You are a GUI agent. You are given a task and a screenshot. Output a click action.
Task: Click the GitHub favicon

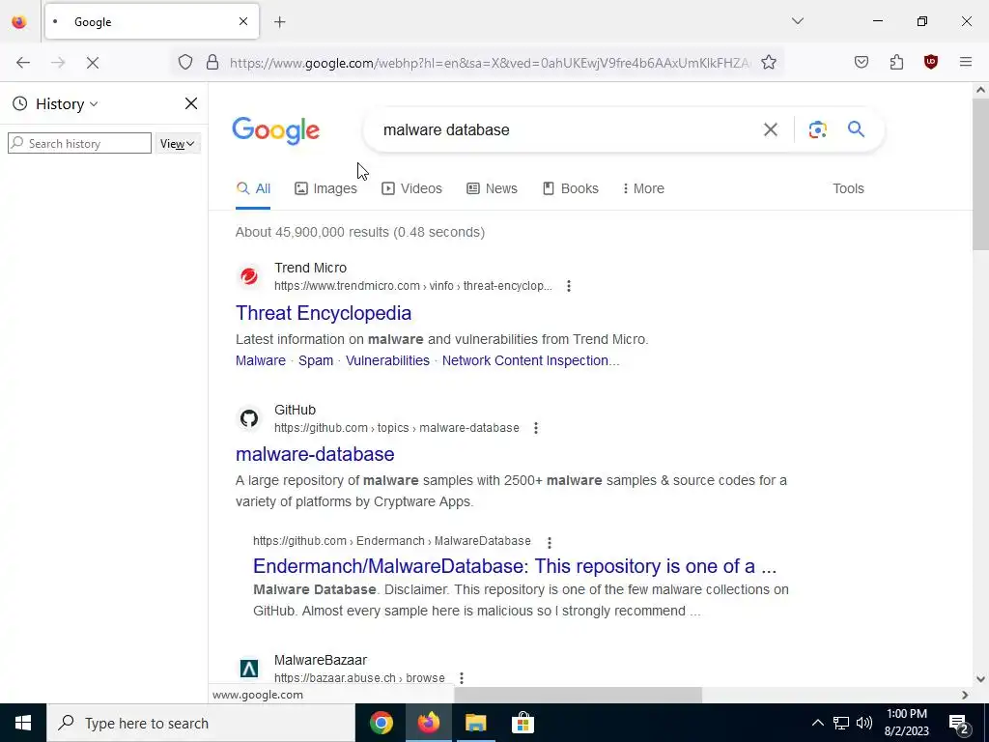(x=249, y=418)
